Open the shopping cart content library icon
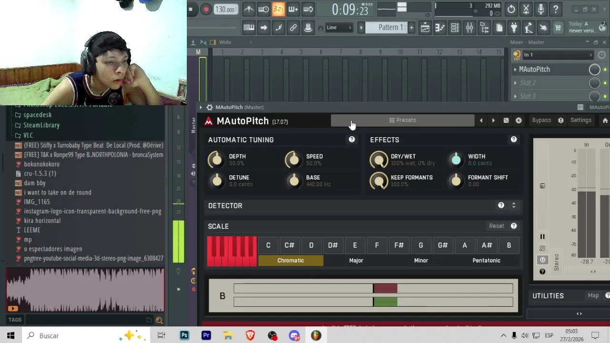610x343 pixels. pyautogui.click(x=558, y=28)
